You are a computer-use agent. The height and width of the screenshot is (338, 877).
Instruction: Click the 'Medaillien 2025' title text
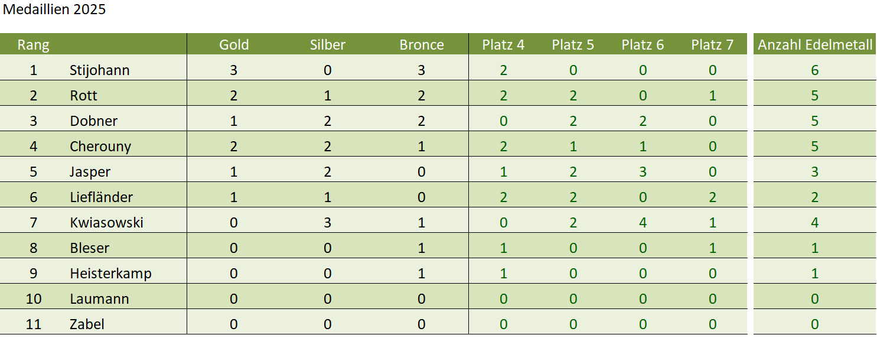coord(54,9)
